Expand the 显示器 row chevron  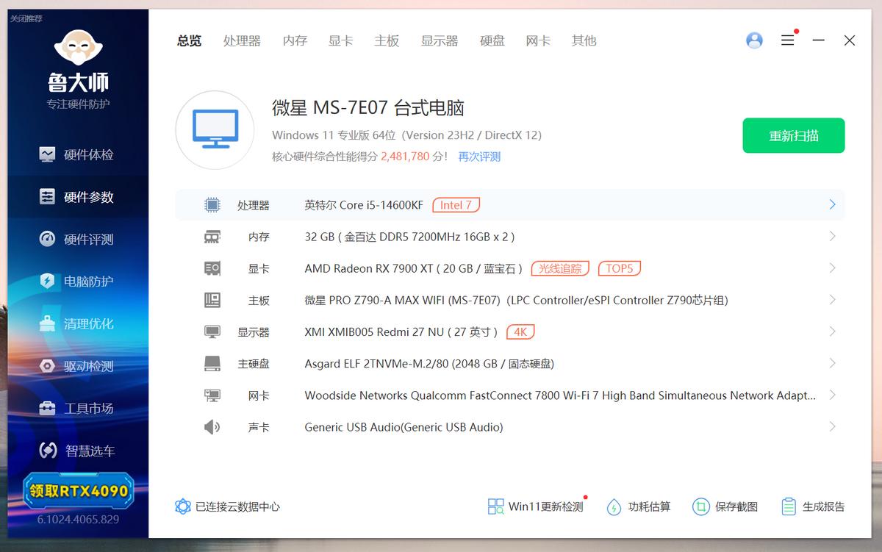[832, 331]
